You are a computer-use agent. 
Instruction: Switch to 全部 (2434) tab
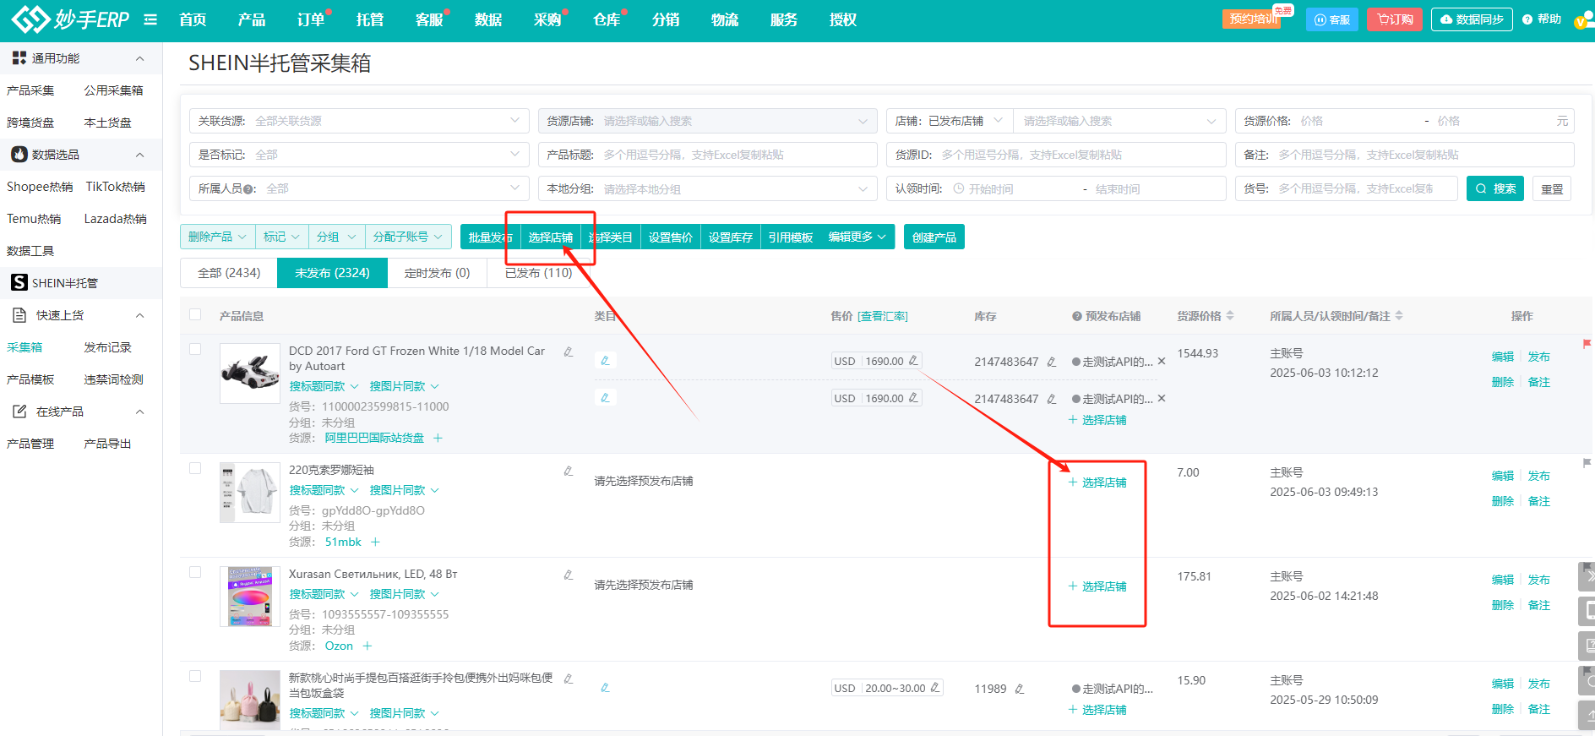(x=229, y=273)
